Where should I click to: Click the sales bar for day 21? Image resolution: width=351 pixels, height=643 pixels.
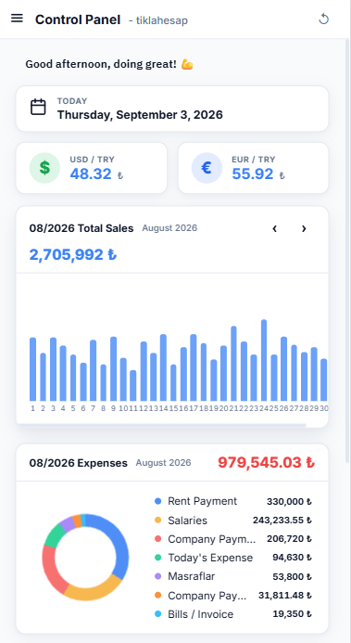coord(233,364)
